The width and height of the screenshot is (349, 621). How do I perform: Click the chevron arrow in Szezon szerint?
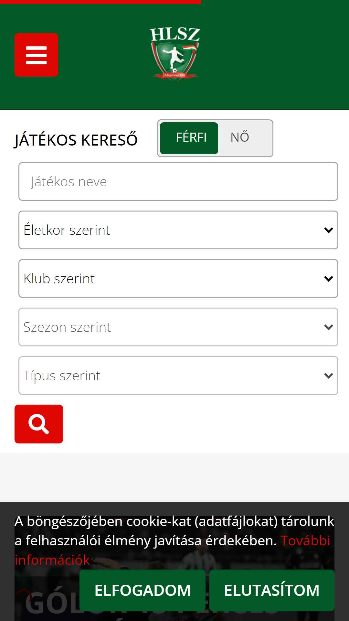[x=328, y=327]
